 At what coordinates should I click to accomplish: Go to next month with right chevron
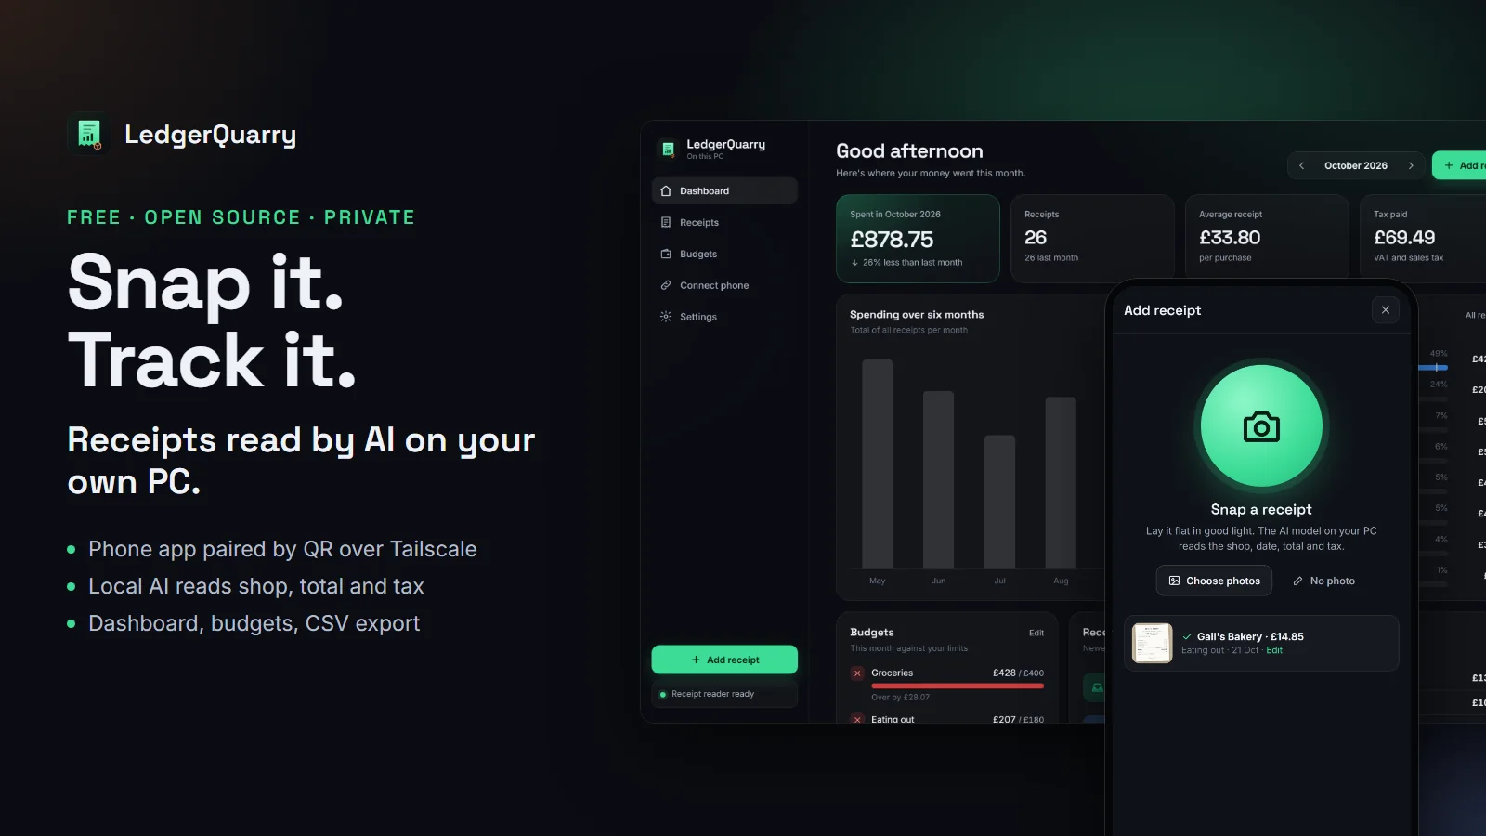[x=1411, y=166]
